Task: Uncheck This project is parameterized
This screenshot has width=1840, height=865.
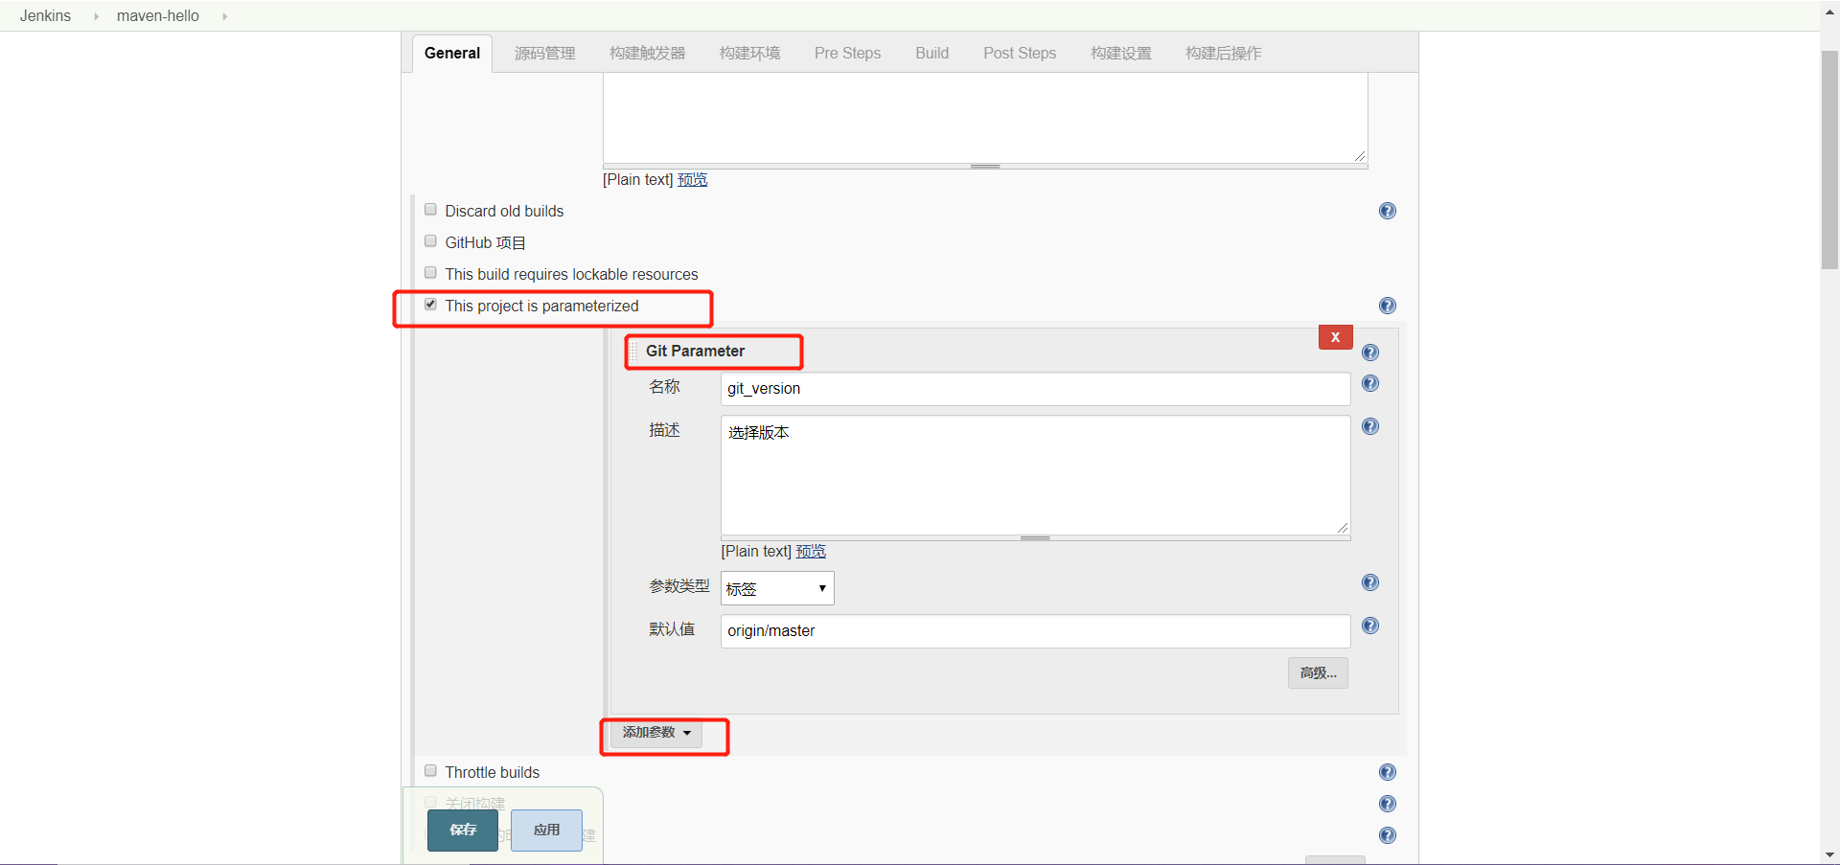Action: 430,305
